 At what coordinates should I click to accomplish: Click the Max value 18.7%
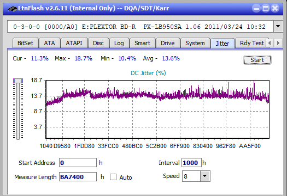(x=84, y=58)
